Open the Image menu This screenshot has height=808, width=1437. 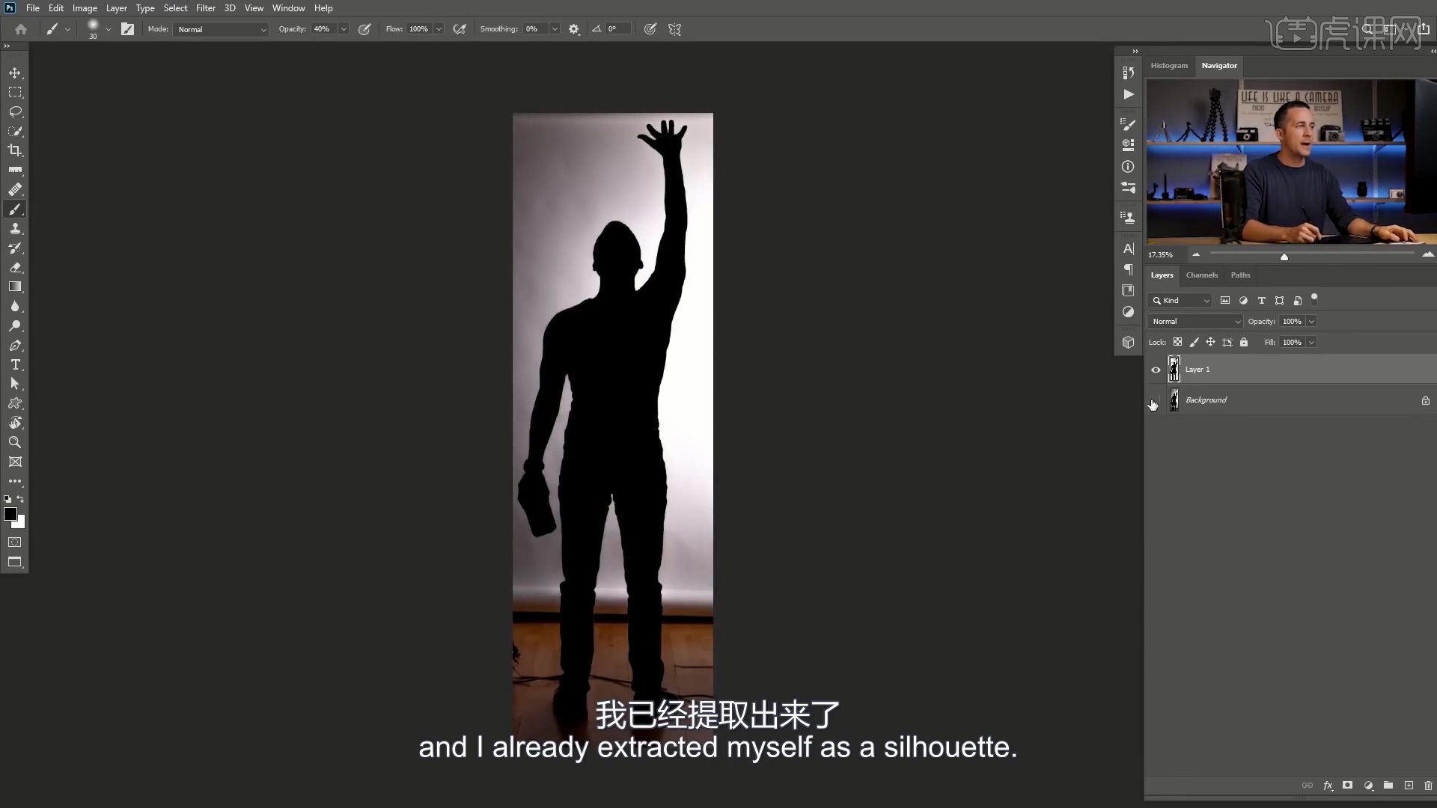(84, 8)
